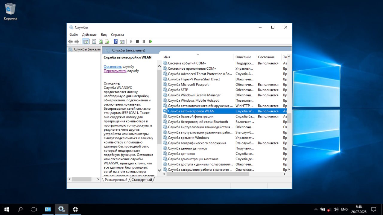
Task: Click the volume speaker tray icon
Action: tap(336, 209)
